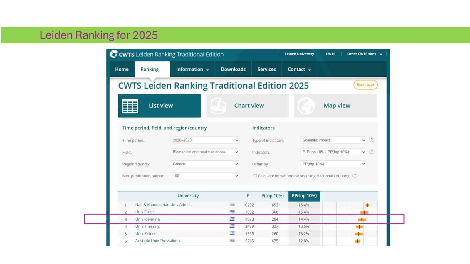Click Greek flag icon for Univ Ioannina

(x=232, y=219)
